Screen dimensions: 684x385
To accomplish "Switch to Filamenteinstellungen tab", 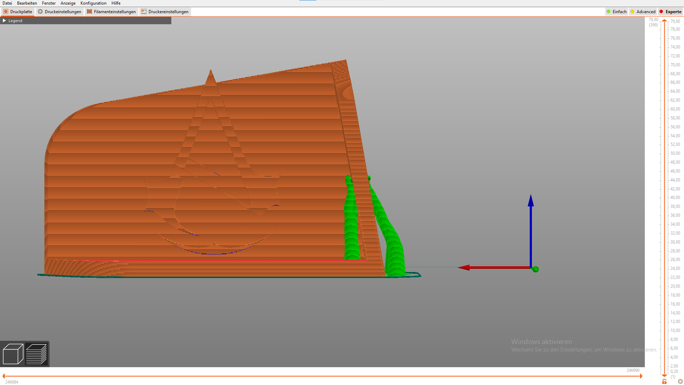I will pos(112,11).
